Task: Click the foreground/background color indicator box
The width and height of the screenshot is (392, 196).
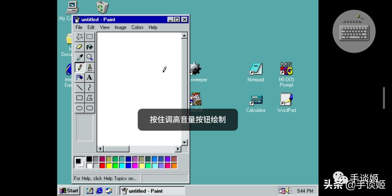Action: point(80,163)
